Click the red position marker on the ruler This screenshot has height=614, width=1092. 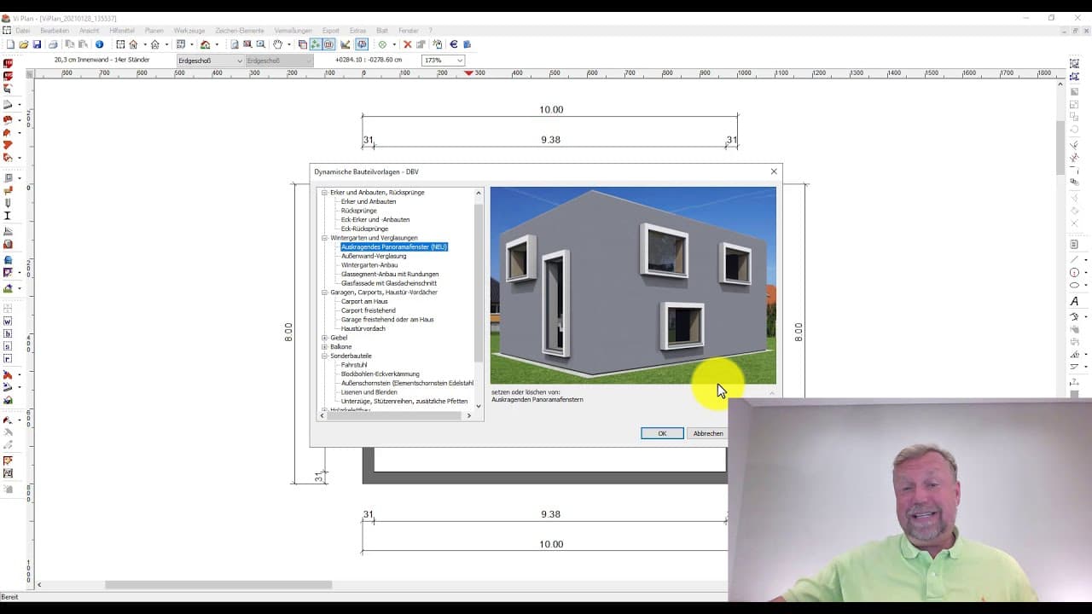[x=468, y=73]
